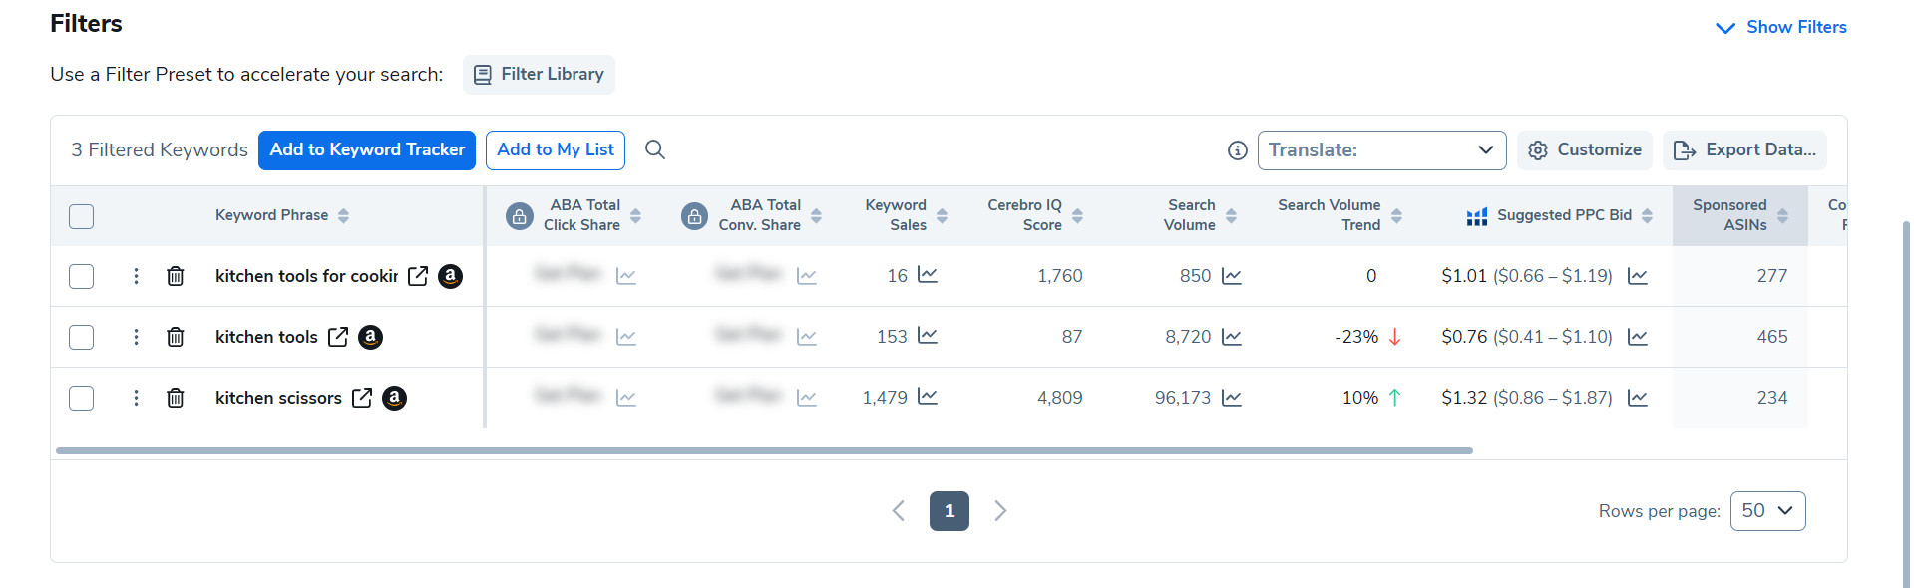This screenshot has width=1914, height=588.
Task: View search volume graph for 8,720
Action: tap(1232, 337)
